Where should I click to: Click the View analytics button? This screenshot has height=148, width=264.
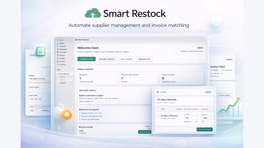pos(126,59)
